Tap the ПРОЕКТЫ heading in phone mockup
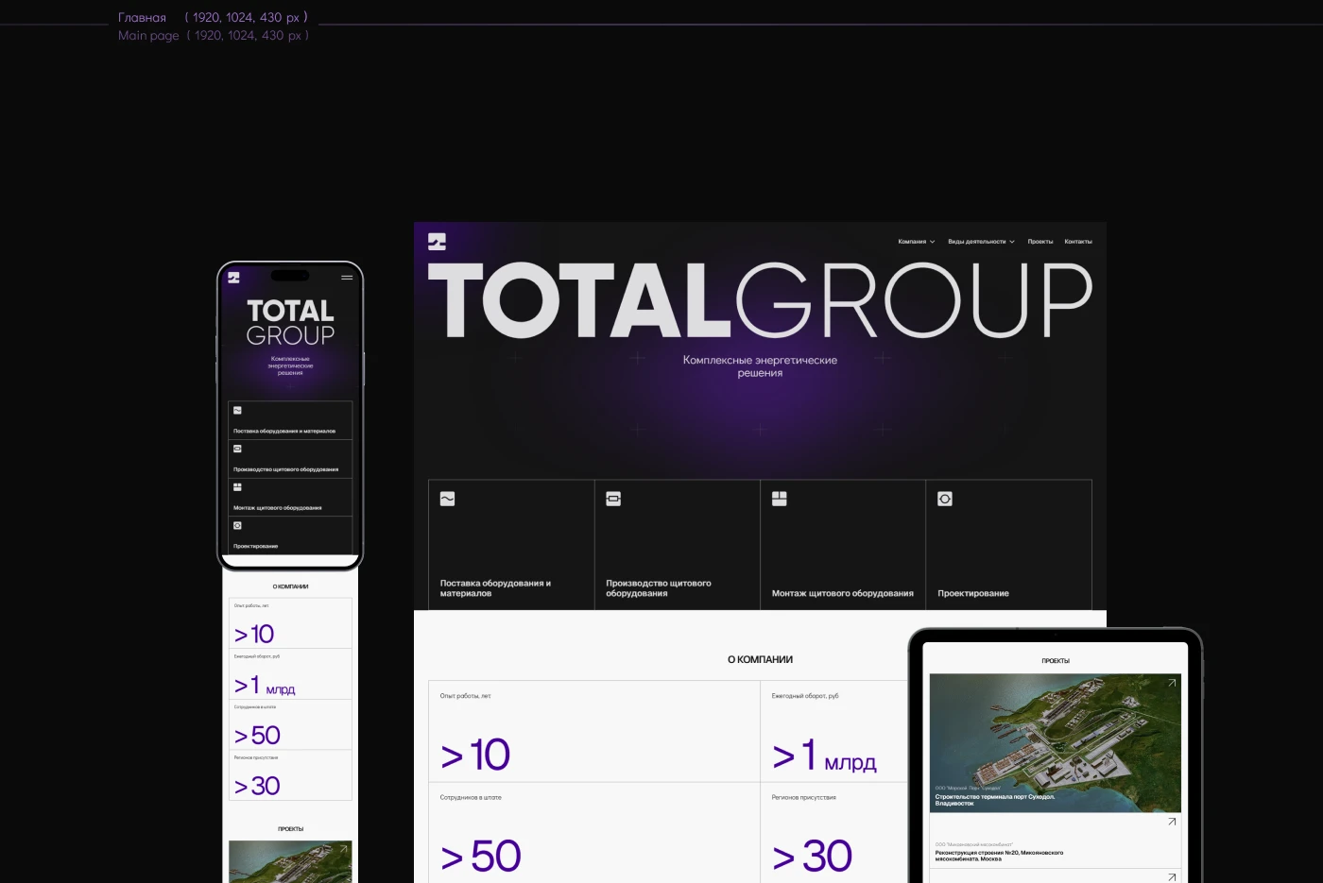Viewport: 1323px width, 883px height. (x=290, y=829)
